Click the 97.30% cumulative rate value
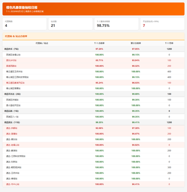This screenshot has height=192, width=187. point(136,128)
